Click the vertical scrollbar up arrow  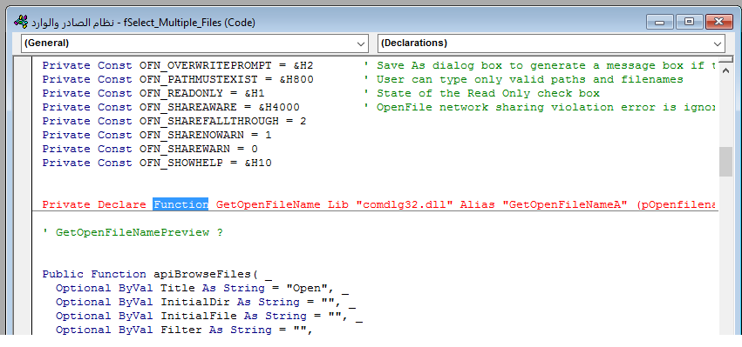725,70
